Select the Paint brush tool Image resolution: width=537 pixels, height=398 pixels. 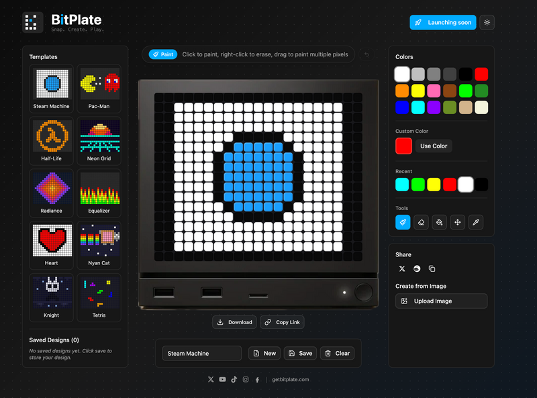402,222
